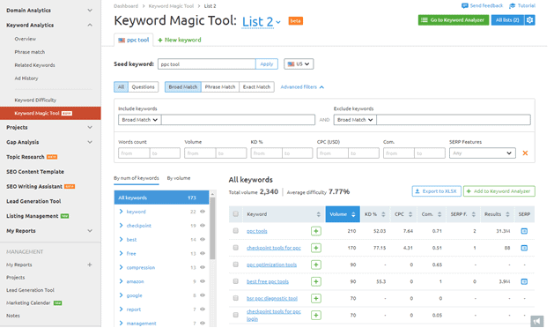Clear advanced filters with orange X

point(525,153)
